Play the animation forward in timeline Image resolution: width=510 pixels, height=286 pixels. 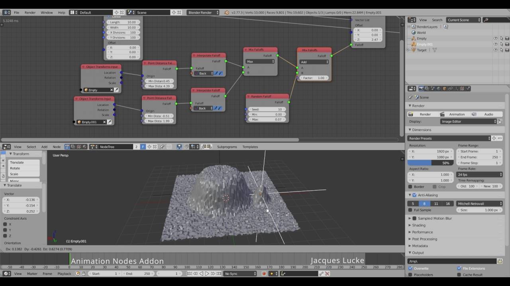(207, 274)
